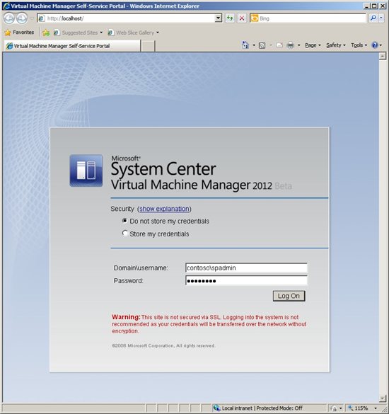Click the scrollbar down arrow
The image size is (389, 414).
383,398
